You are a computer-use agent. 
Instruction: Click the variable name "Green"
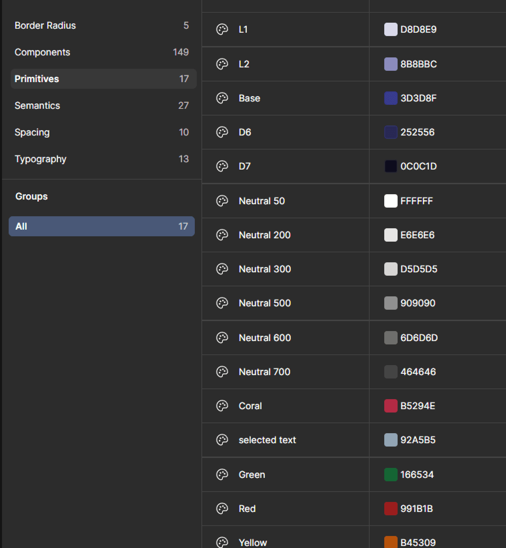(x=252, y=475)
